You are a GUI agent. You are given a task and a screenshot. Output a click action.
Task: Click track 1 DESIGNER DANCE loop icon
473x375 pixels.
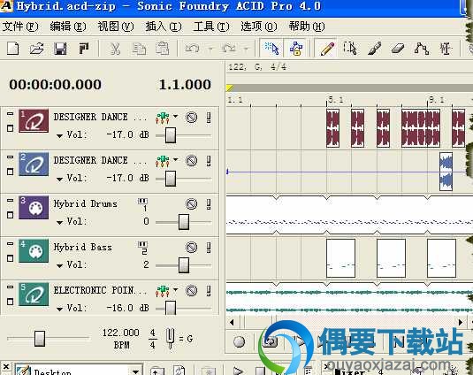(x=34, y=120)
